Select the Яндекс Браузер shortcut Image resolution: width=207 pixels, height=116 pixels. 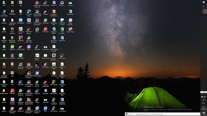[71, 22]
